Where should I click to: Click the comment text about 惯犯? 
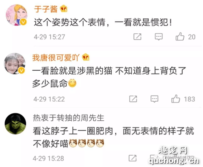click(103, 22)
